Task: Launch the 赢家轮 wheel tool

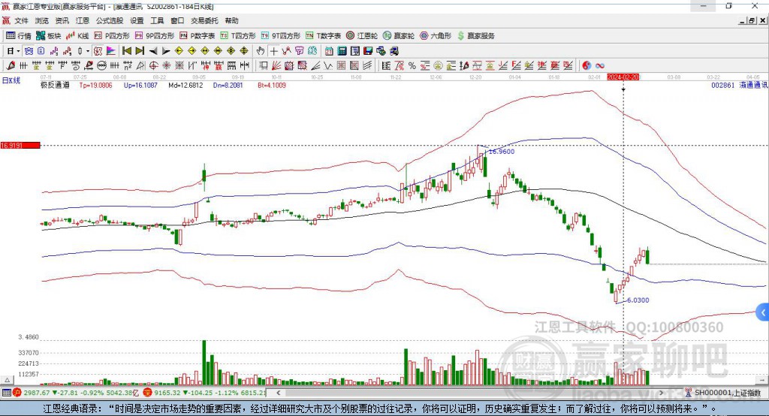Action: 399,36
